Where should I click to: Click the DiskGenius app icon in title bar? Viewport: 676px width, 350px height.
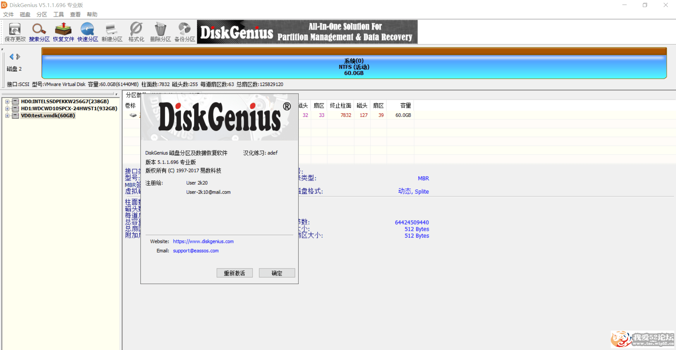[x=4, y=5]
